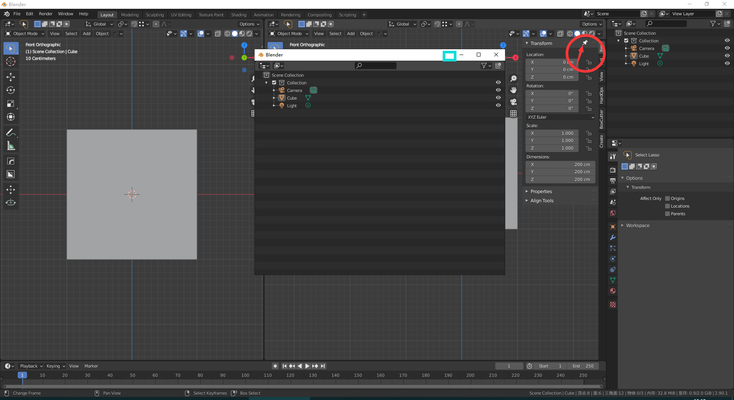Open the Render menu
The image size is (734, 400).
(x=45, y=14)
